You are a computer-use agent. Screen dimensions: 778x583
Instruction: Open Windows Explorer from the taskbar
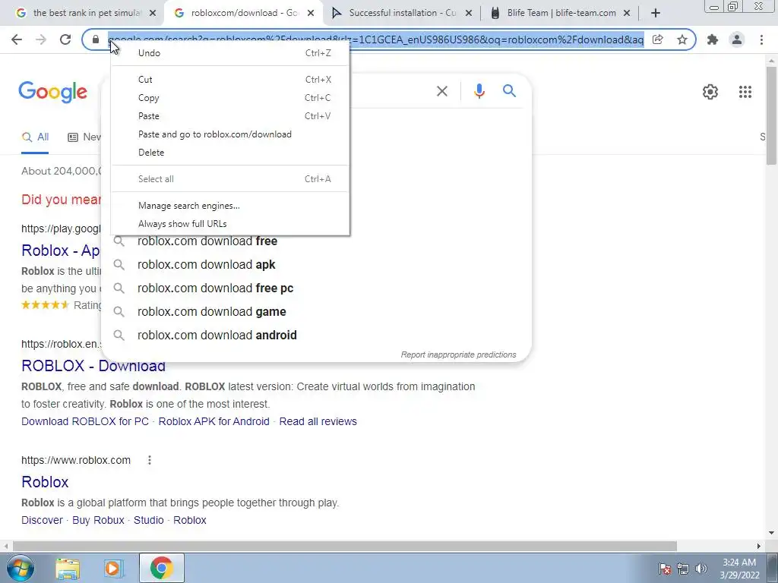pos(68,569)
